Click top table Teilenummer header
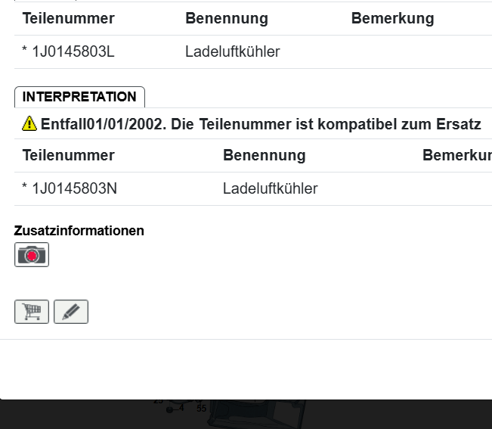Viewport: 492px width, 429px height. click(69, 18)
